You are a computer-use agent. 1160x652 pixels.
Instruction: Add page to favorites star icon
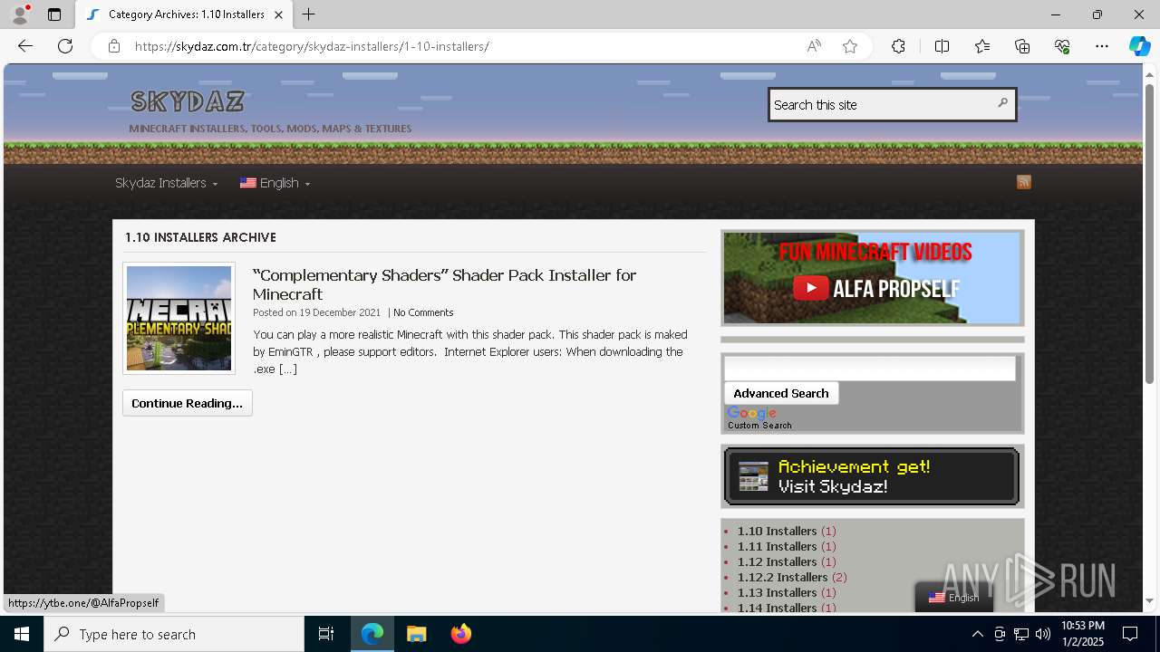click(850, 46)
